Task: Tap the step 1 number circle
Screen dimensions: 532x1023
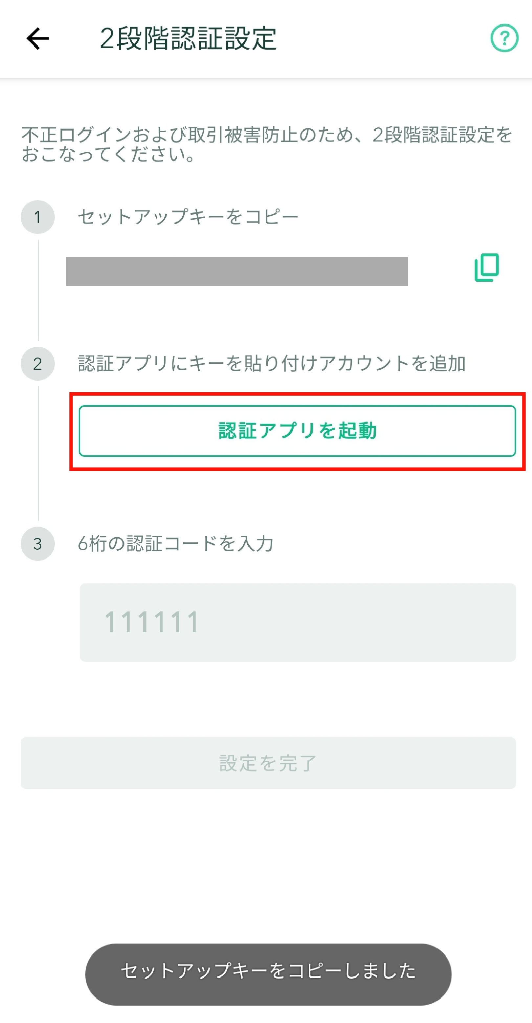Action: tap(38, 217)
